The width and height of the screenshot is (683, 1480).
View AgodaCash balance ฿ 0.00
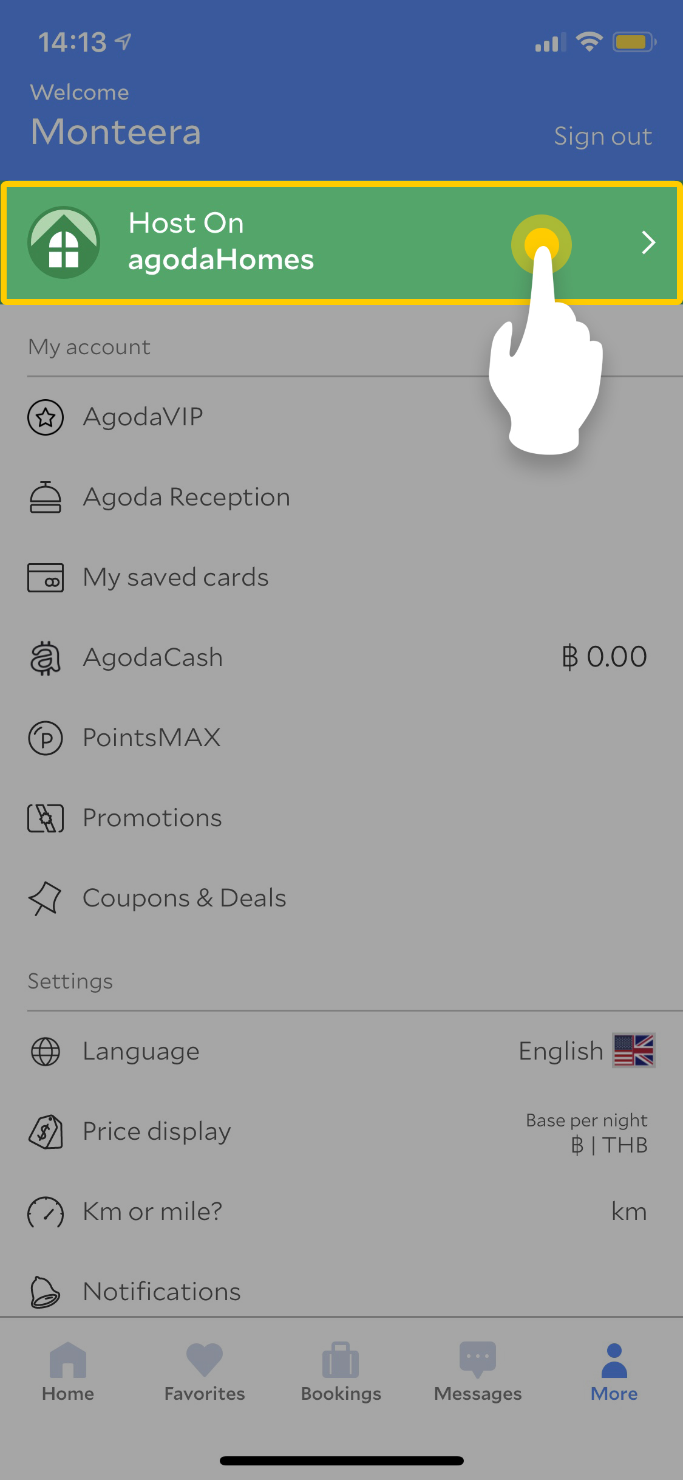[604, 657]
